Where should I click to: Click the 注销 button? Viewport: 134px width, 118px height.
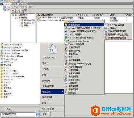click(44, 114)
